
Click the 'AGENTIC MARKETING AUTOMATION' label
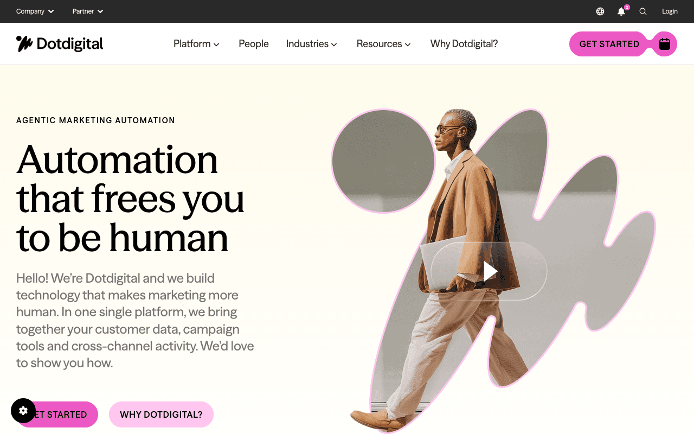tap(95, 120)
